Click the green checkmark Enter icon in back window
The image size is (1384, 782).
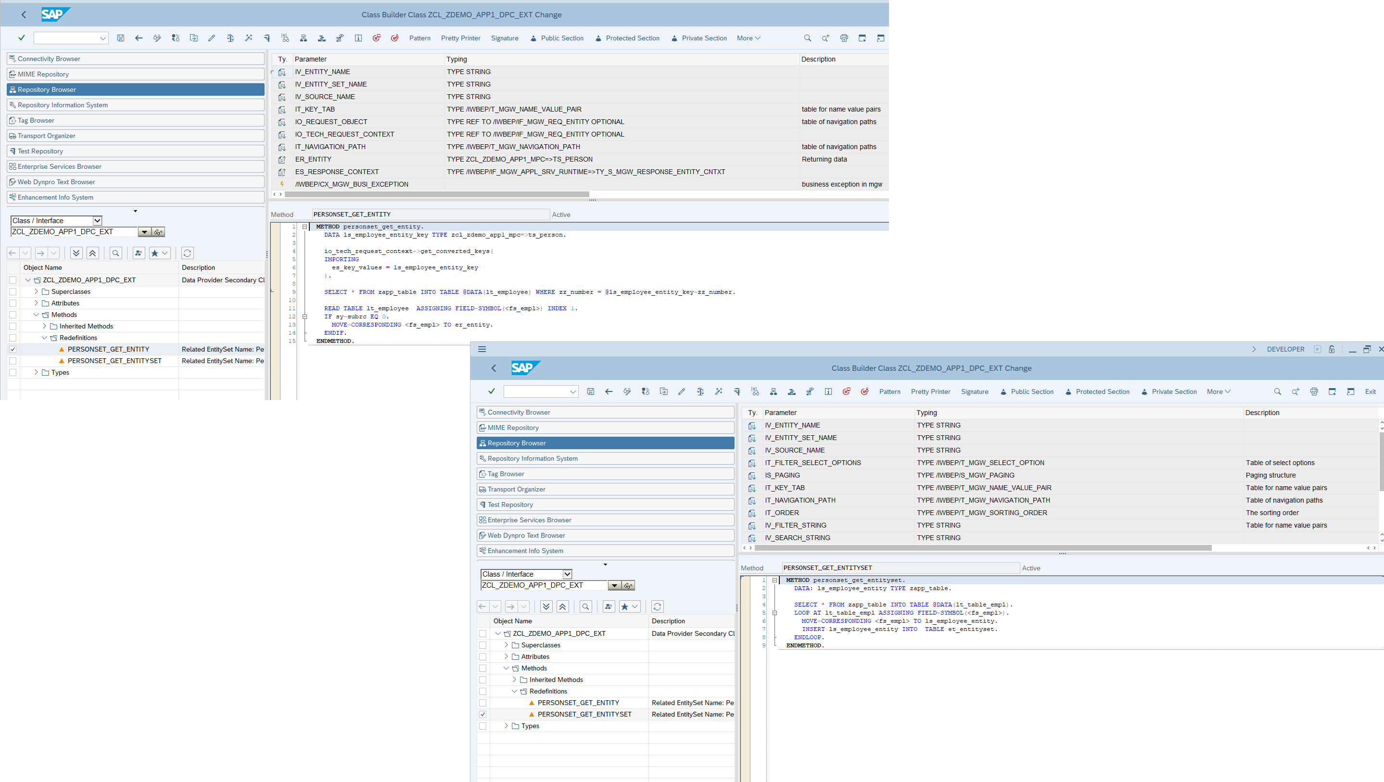[22, 38]
